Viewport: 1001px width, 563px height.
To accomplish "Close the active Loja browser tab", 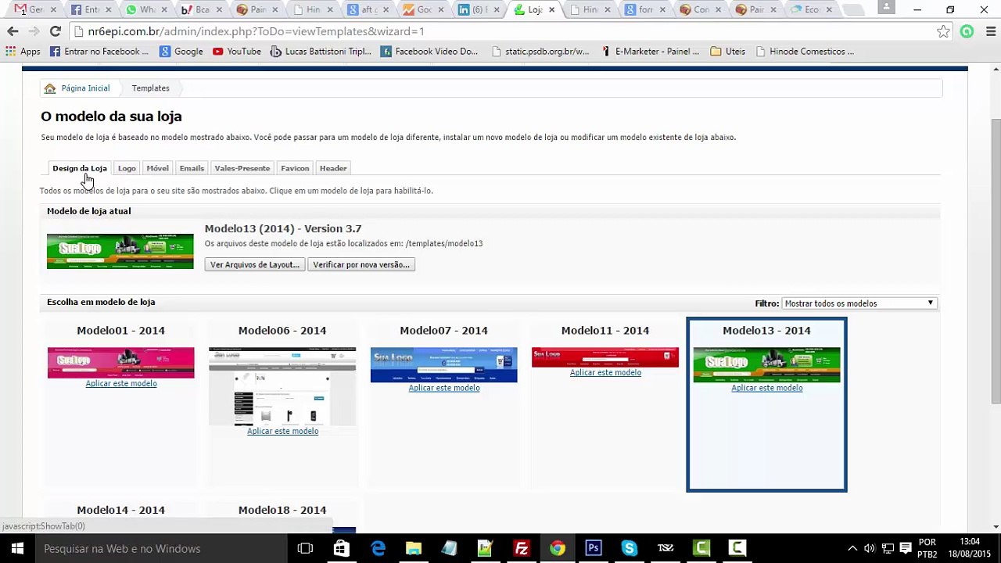I will point(552,10).
